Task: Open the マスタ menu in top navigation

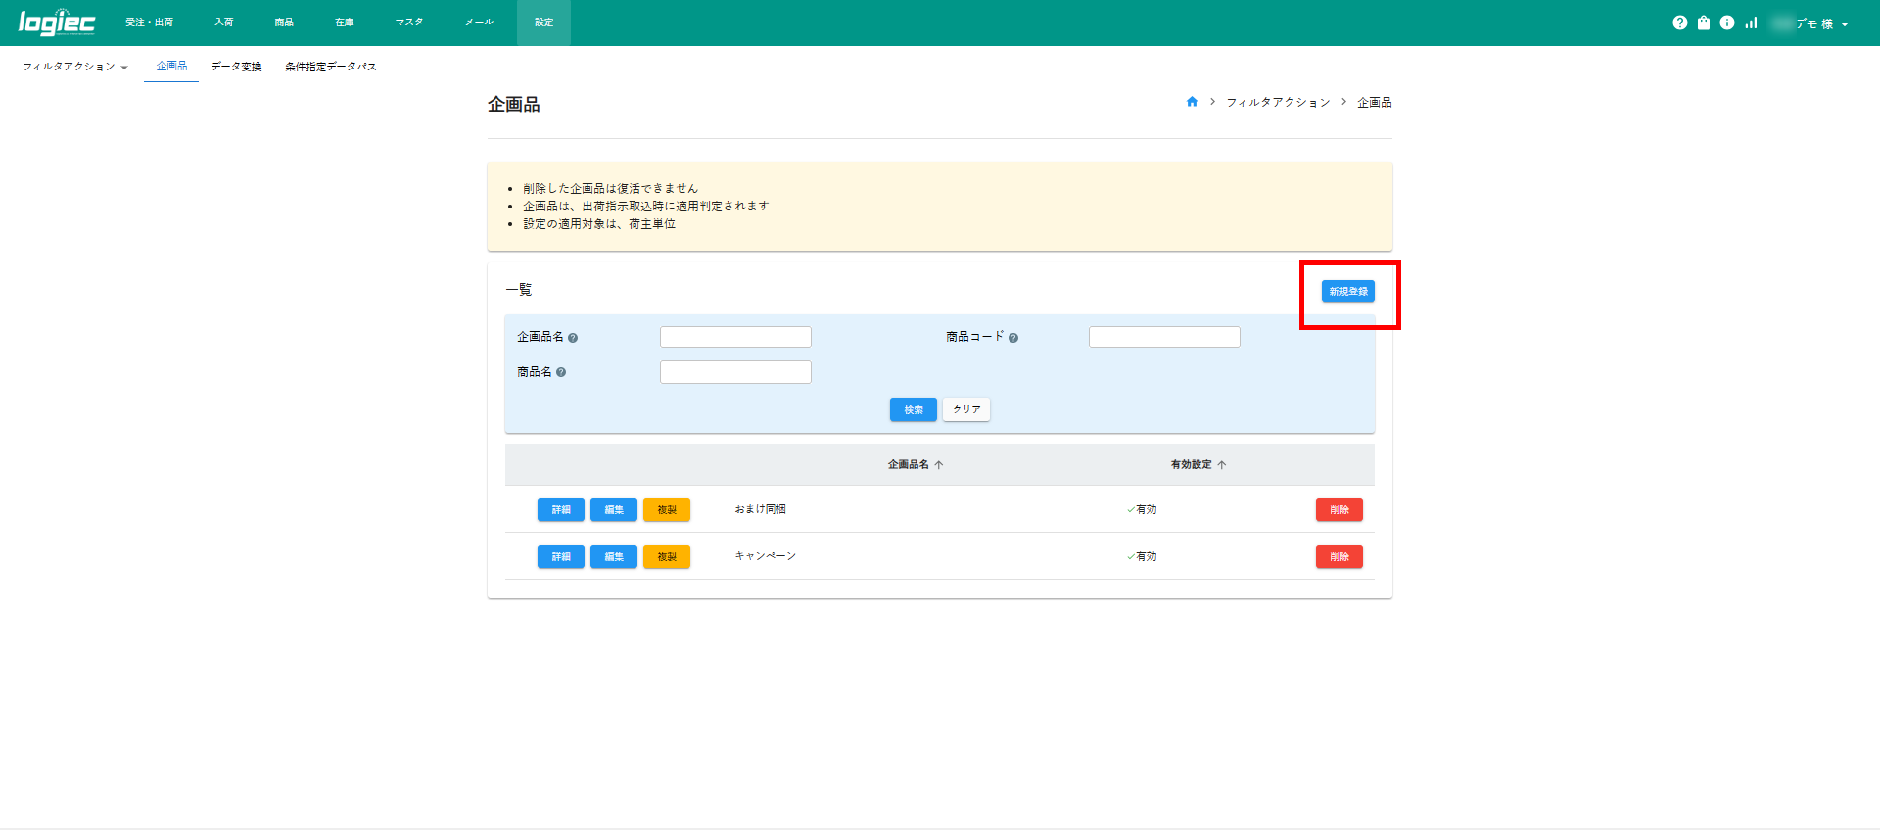Action: 409,23
